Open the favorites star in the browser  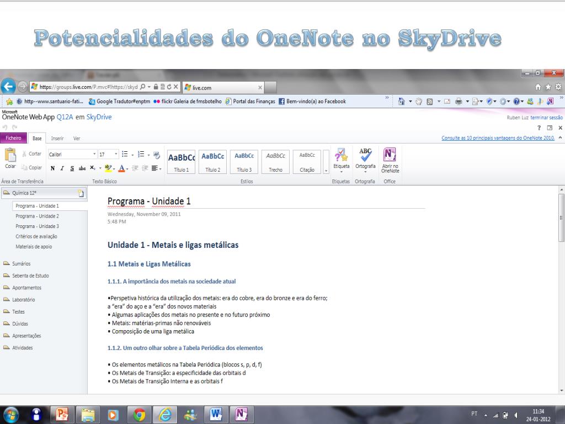pyautogui.click(x=548, y=87)
